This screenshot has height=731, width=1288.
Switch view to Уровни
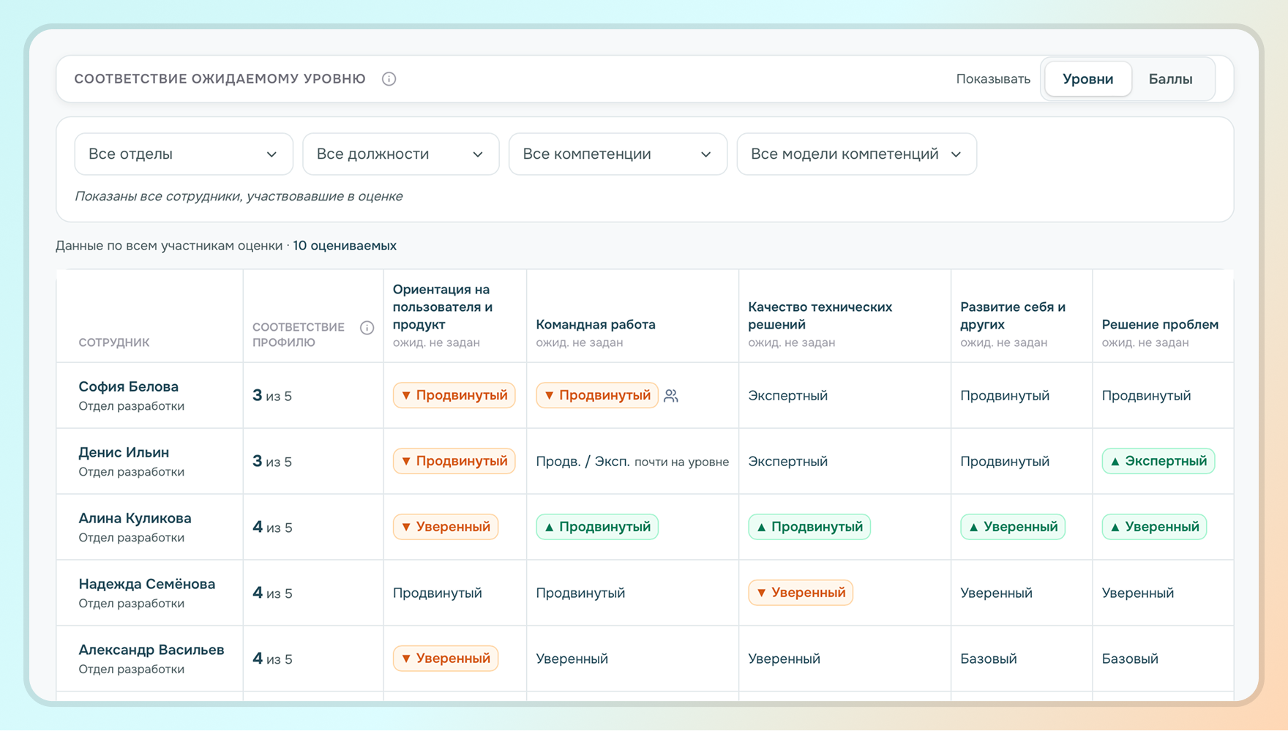coord(1087,79)
